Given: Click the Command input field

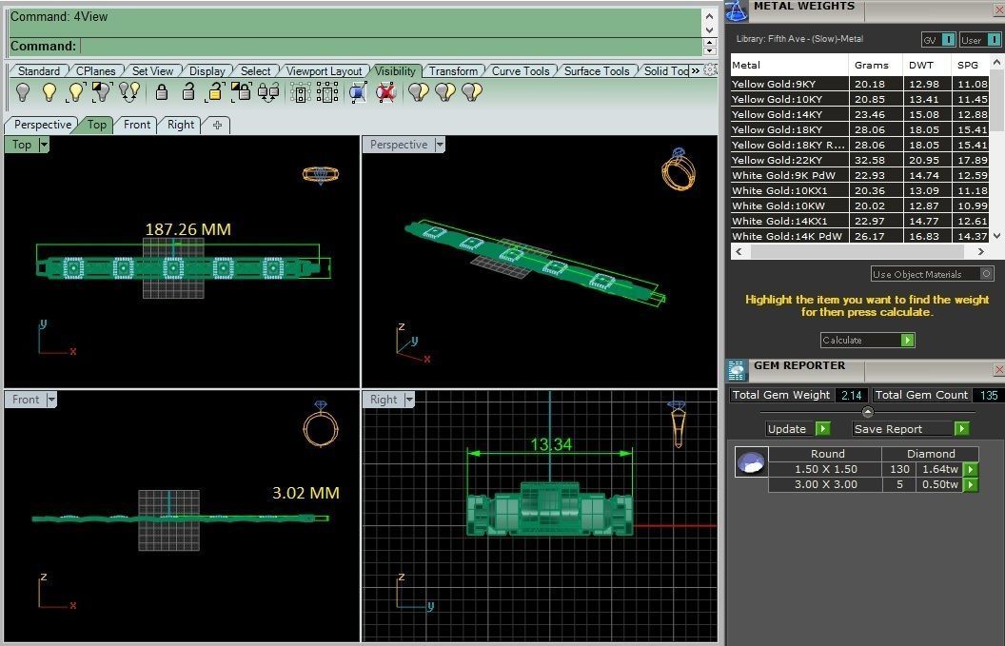Looking at the screenshot, I should click(391, 46).
